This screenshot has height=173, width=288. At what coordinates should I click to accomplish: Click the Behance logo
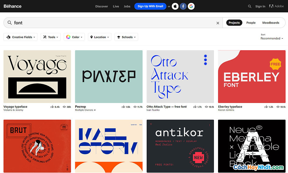pyautogui.click(x=12, y=6)
